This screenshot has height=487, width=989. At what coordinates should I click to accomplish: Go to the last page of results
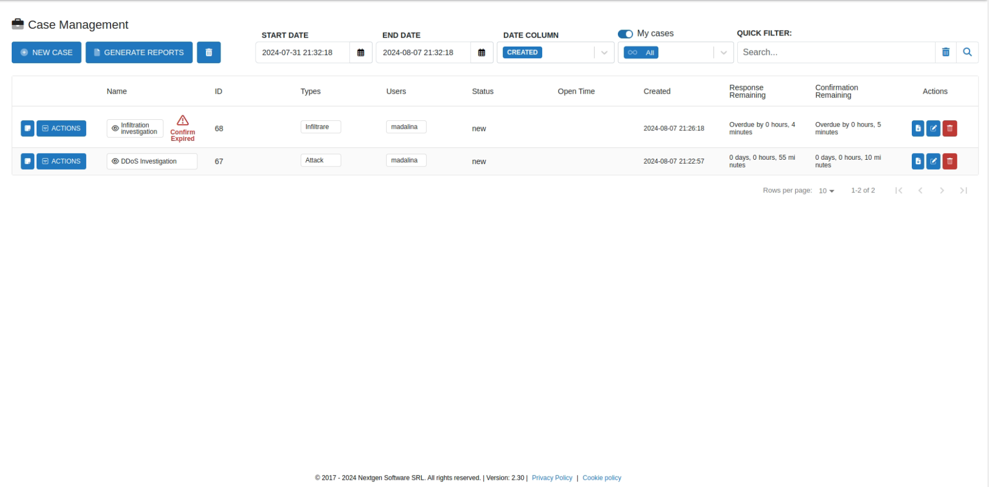(x=963, y=190)
